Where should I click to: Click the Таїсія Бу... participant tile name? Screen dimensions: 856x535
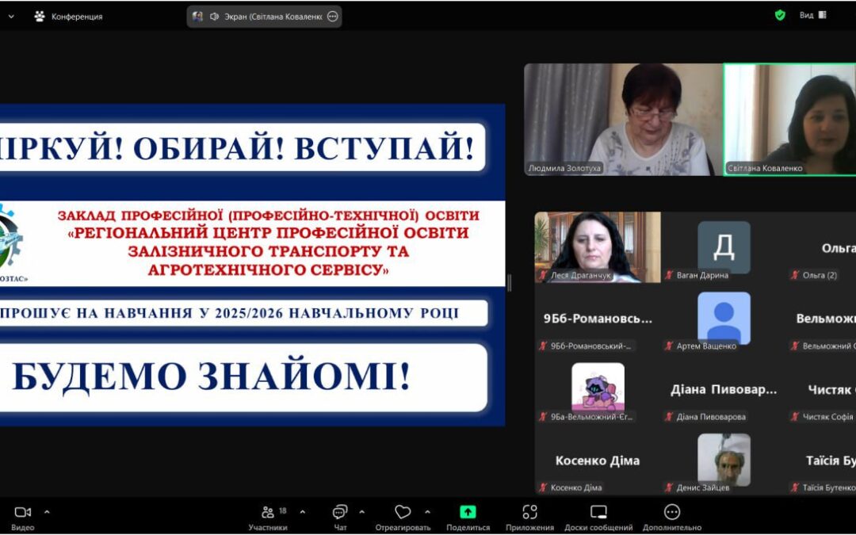coord(831,460)
